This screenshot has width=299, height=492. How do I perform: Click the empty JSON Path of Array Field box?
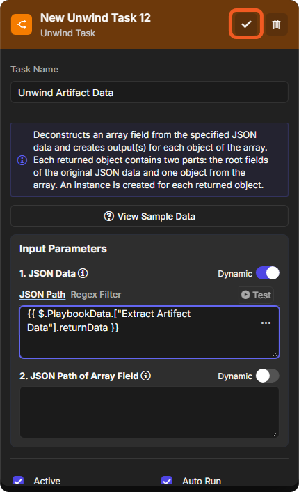click(x=149, y=413)
